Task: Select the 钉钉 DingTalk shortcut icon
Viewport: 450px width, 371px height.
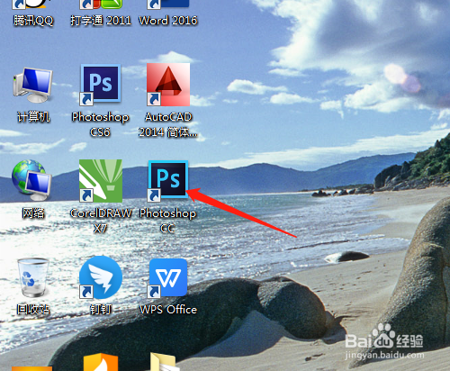Action: tap(101, 277)
